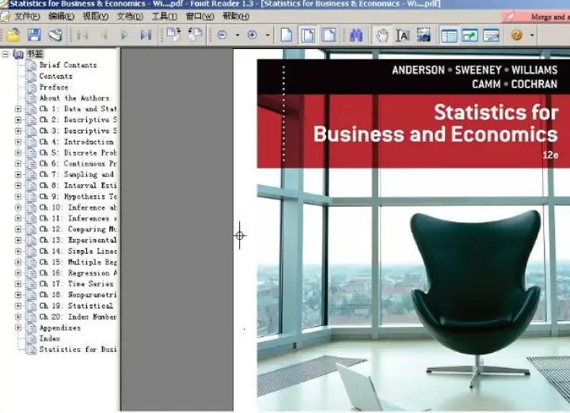Image resolution: width=570 pixels, height=413 pixels.
Task: Select the Ch 18: Nonparametri bookmark
Action: point(78,295)
